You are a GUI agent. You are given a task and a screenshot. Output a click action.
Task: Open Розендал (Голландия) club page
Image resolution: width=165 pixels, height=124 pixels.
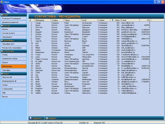pos(14,19)
